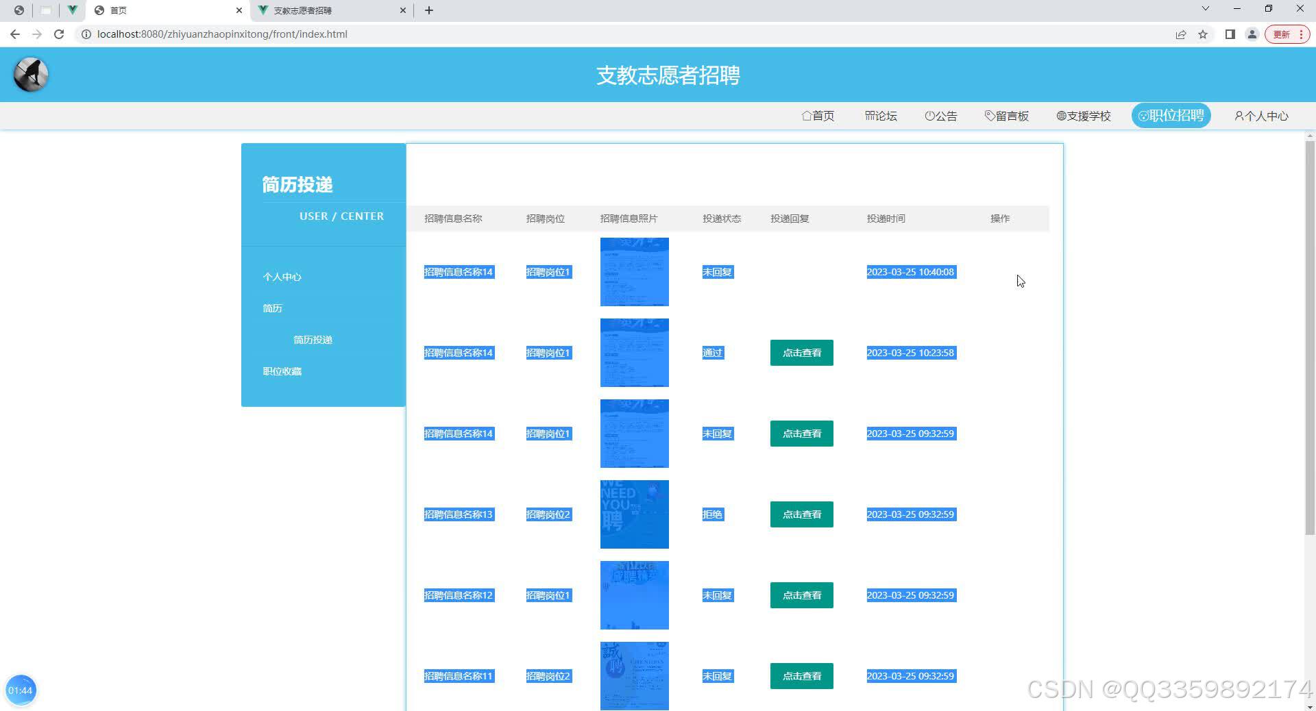Viewport: 1316px width, 711px height.
Task: Click 点击查看 in the 招聘信息名称12 row
Action: (802, 595)
